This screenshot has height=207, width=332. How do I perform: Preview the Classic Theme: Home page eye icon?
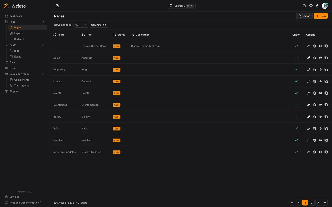point(320,46)
